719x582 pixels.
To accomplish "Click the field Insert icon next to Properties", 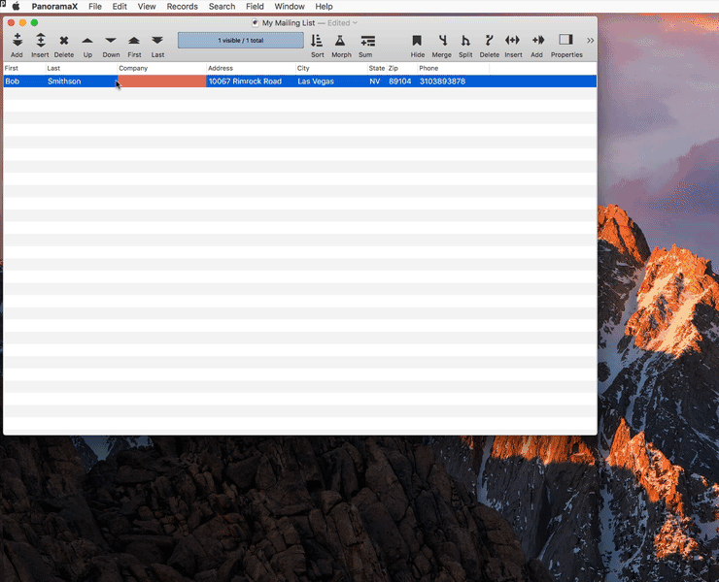I will (513, 41).
